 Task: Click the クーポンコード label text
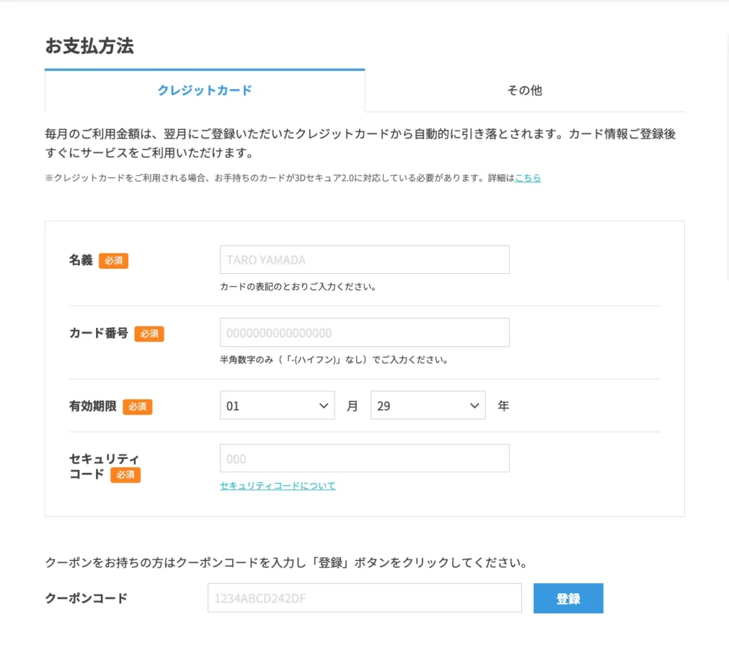pos(86,598)
